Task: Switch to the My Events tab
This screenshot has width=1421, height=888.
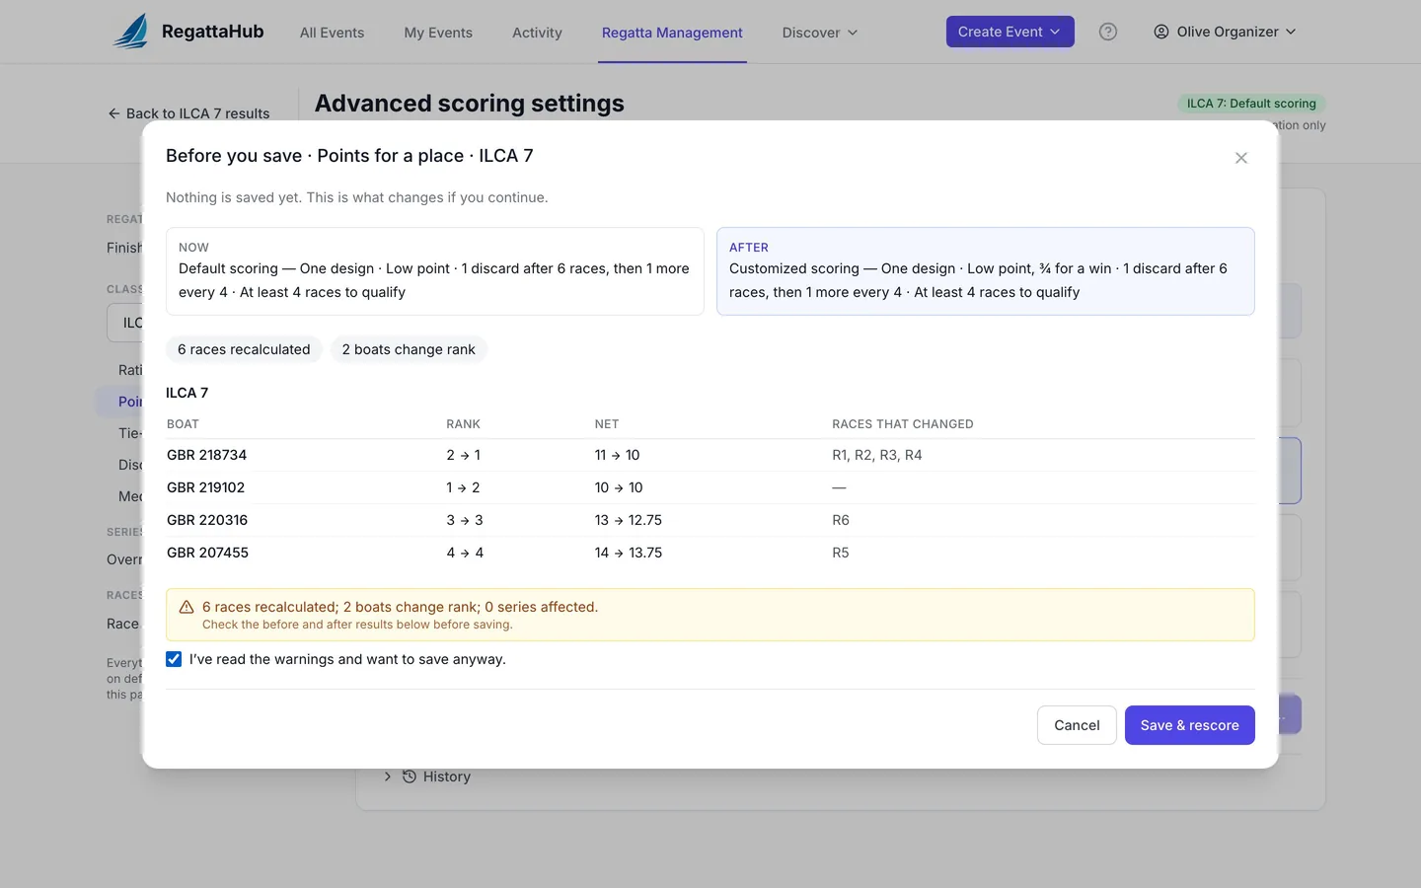Action: (438, 33)
